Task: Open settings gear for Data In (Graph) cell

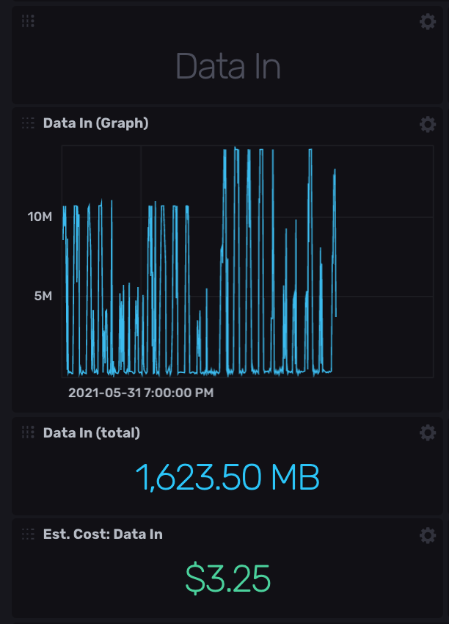Action: (x=427, y=124)
